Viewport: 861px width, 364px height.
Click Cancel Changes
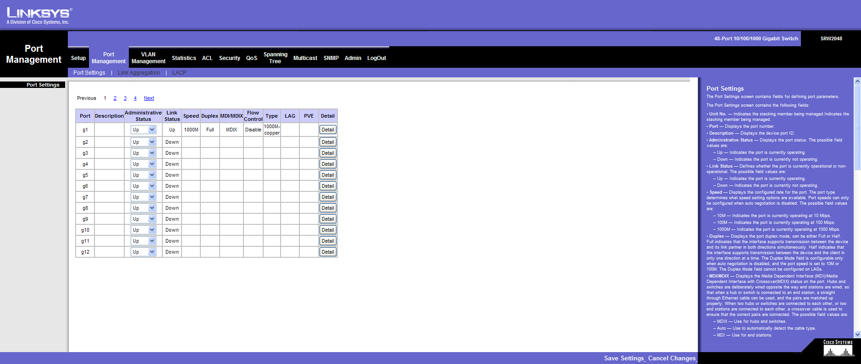(672, 359)
